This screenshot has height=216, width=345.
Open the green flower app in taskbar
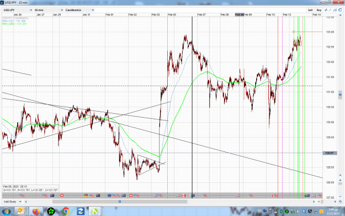pyautogui.click(x=51, y=212)
